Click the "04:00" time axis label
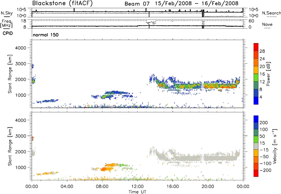The width and height of the screenshot is (281, 194). click(67, 187)
